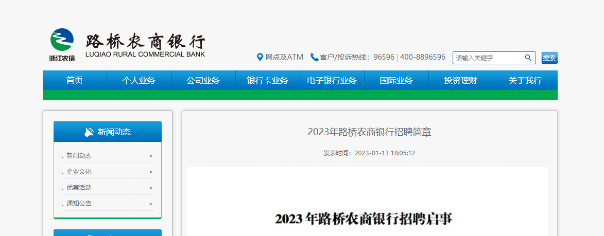
Task: Click the magnifier icon in the search box
Action: point(528,58)
